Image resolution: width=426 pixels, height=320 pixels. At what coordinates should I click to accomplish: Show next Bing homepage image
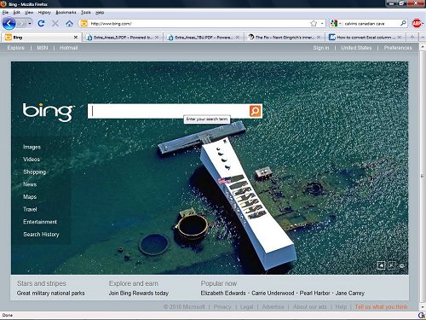(391, 265)
